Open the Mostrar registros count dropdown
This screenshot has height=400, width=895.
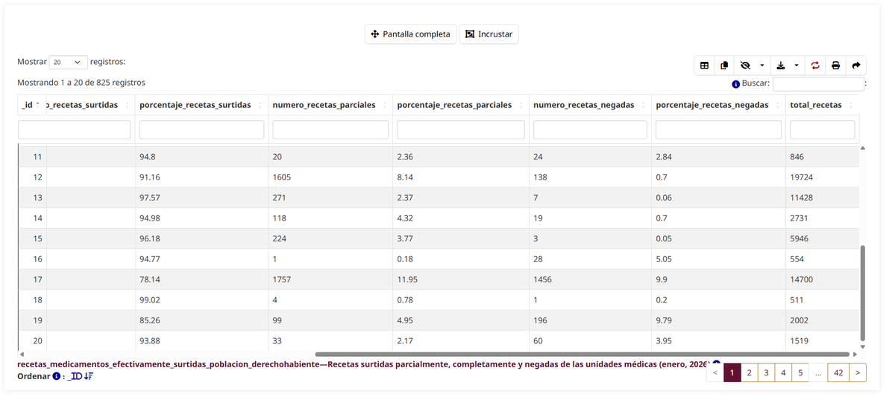pos(69,63)
